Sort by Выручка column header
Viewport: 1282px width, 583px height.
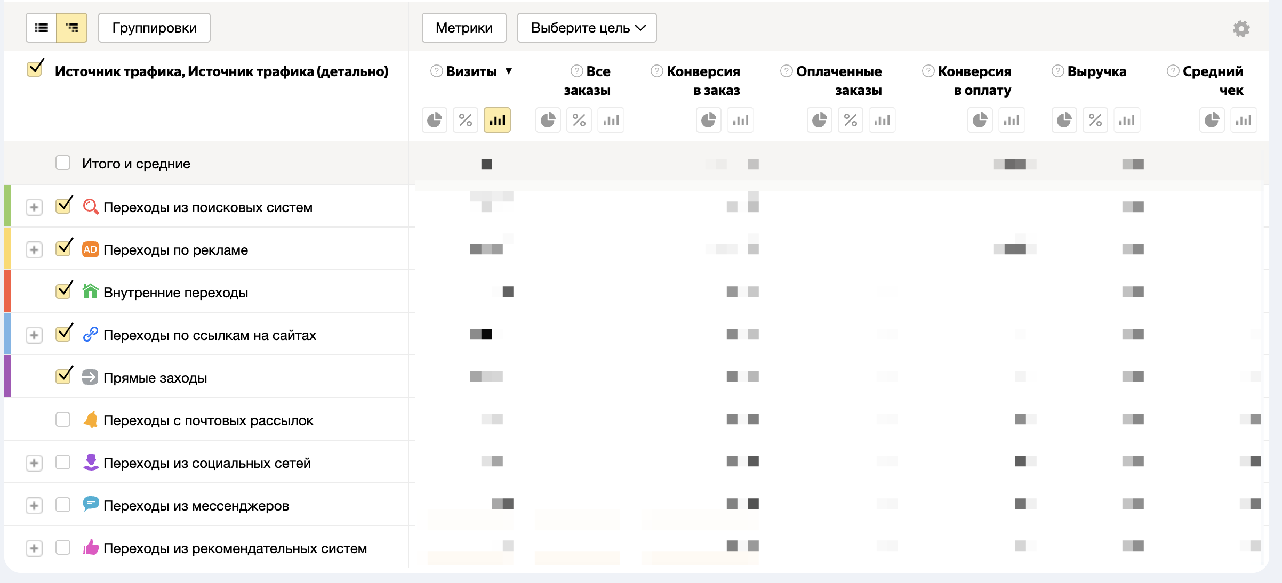pos(1097,71)
